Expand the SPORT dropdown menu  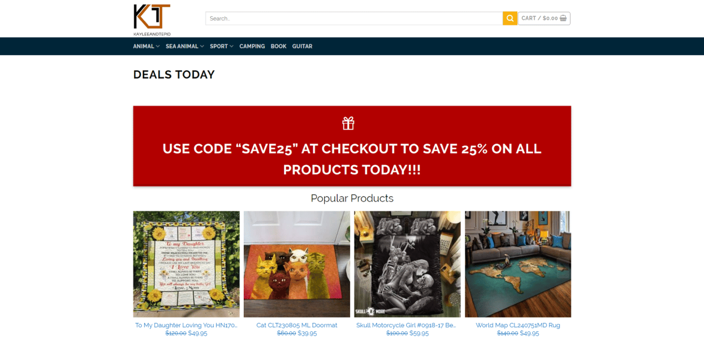(x=219, y=46)
